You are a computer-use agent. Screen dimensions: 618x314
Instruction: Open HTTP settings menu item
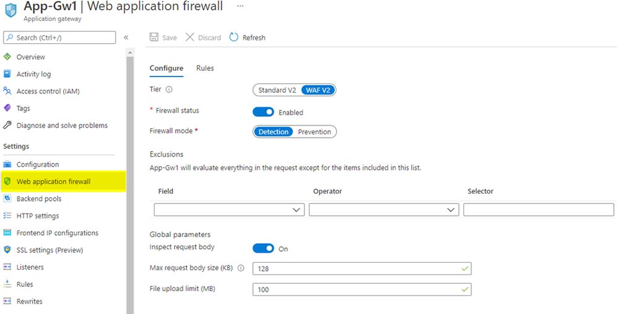[x=38, y=216]
